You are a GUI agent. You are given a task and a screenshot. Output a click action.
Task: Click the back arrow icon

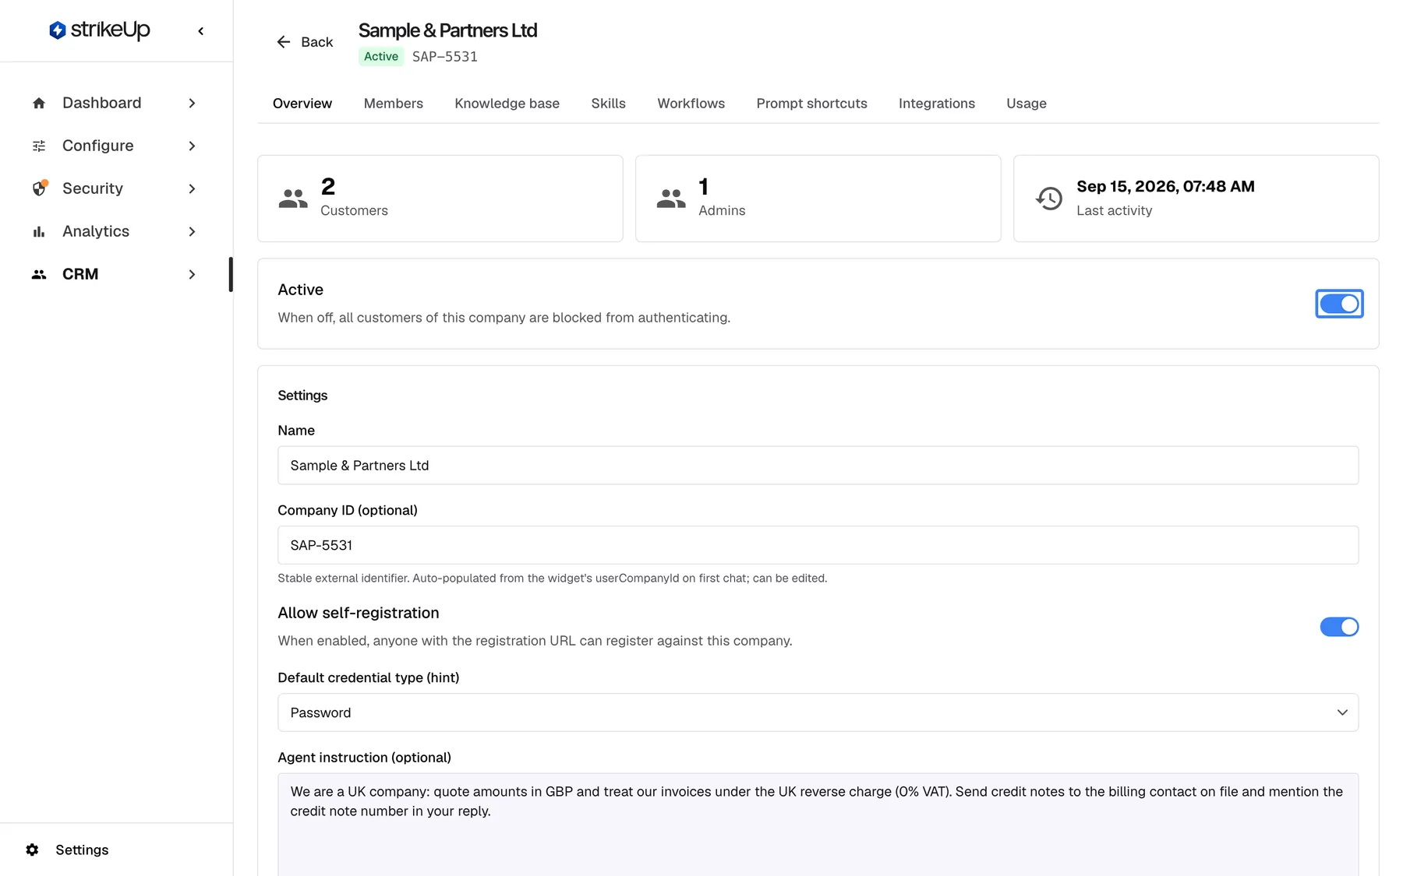(x=284, y=42)
